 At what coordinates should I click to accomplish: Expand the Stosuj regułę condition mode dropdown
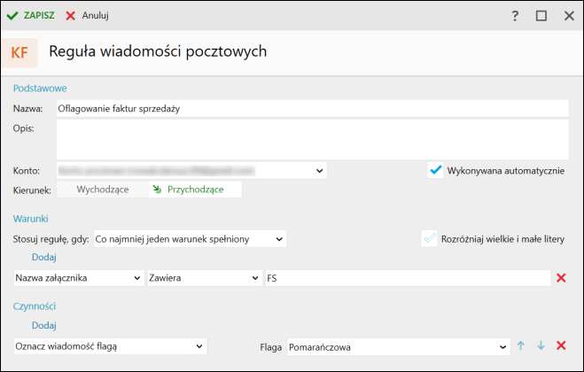coord(278,238)
